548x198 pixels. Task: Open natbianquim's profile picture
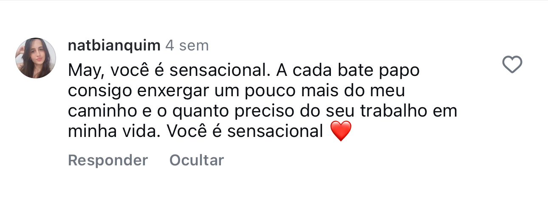click(x=36, y=58)
